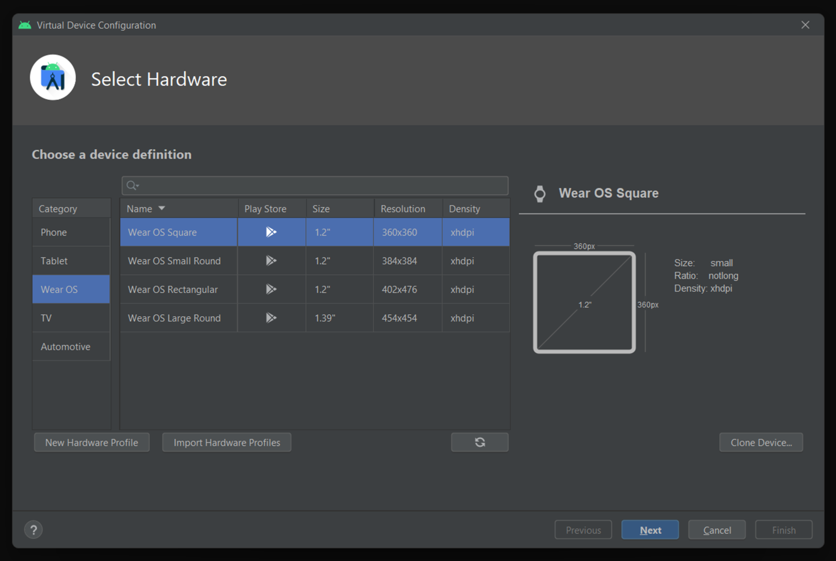
Task: Click the 'Choose a device definition' heading
Action: pos(112,154)
